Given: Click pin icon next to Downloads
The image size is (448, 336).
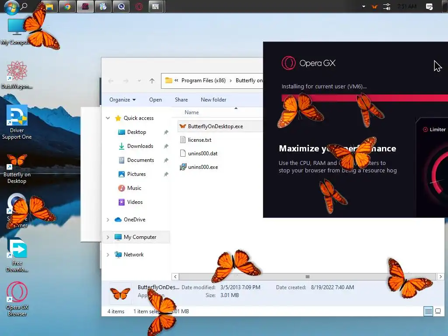Looking at the screenshot, I should point(166,146).
